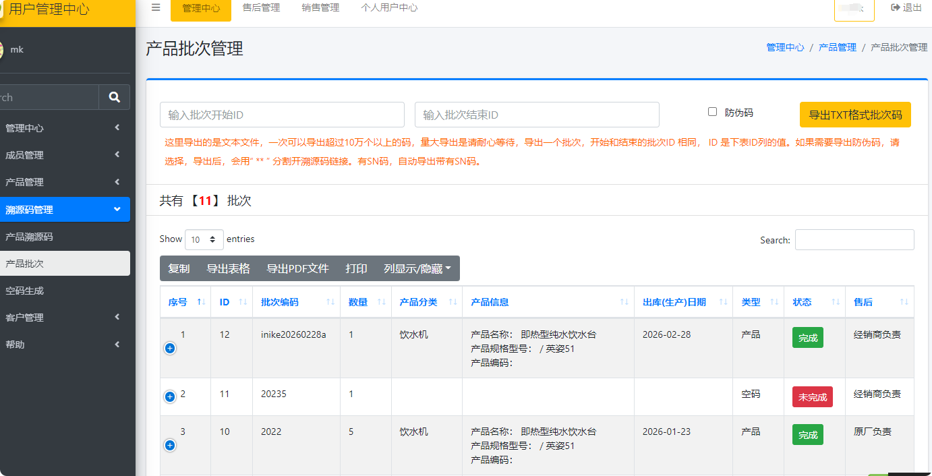Follow the 管理中心 breadcrumb link
Screen dimensions: 932x476
click(785, 47)
